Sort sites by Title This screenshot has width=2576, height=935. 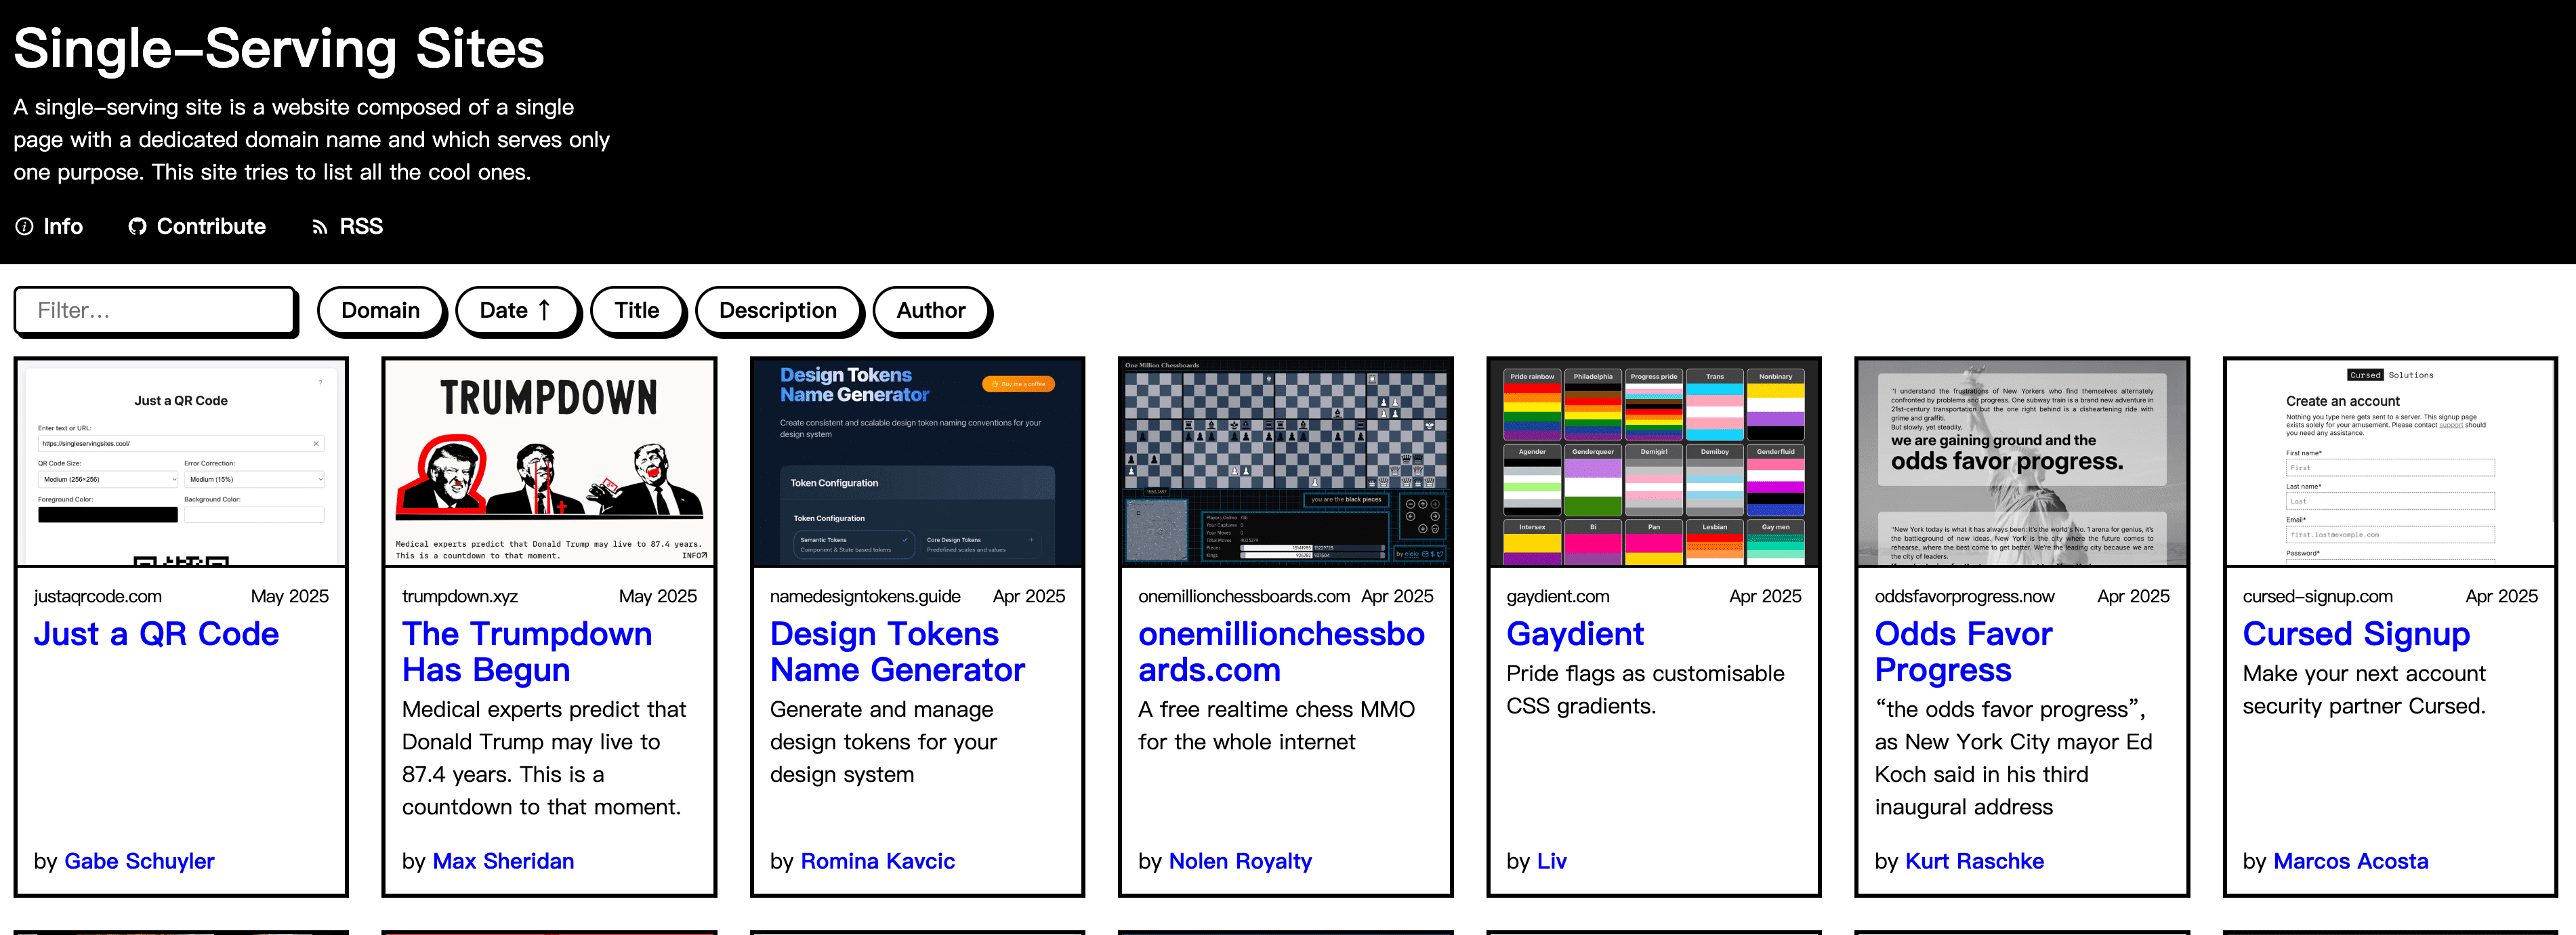click(x=637, y=311)
